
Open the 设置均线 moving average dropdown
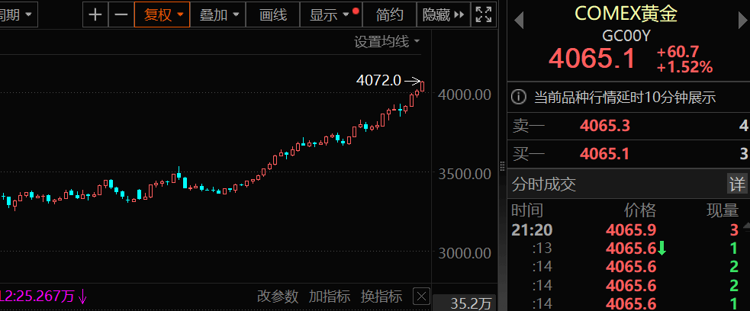(x=387, y=42)
